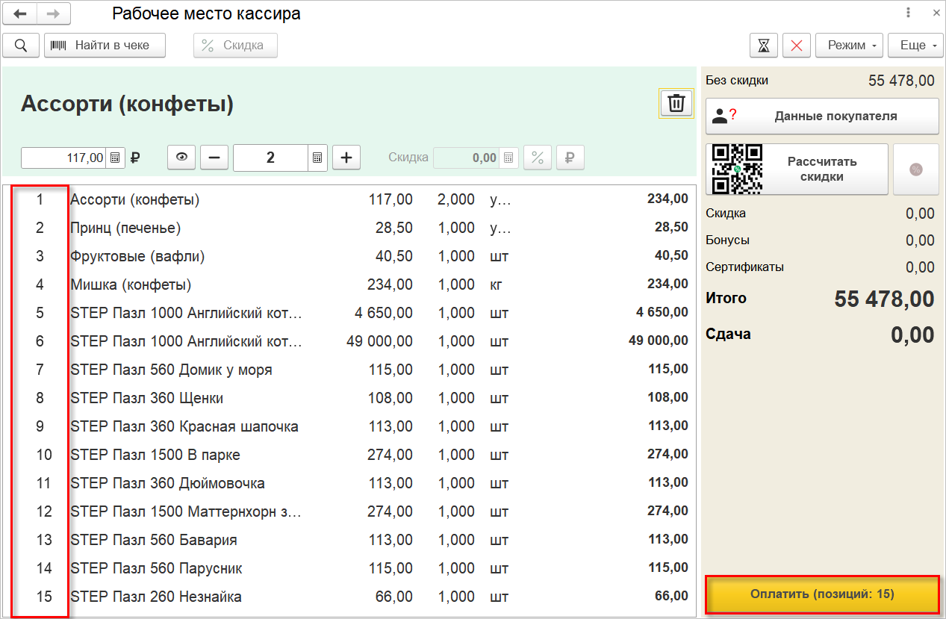Select percent discount type button
Image resolution: width=946 pixels, height=619 pixels.
538,158
